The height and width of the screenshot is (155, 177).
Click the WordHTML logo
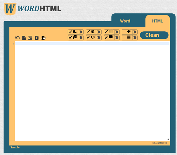32,9
